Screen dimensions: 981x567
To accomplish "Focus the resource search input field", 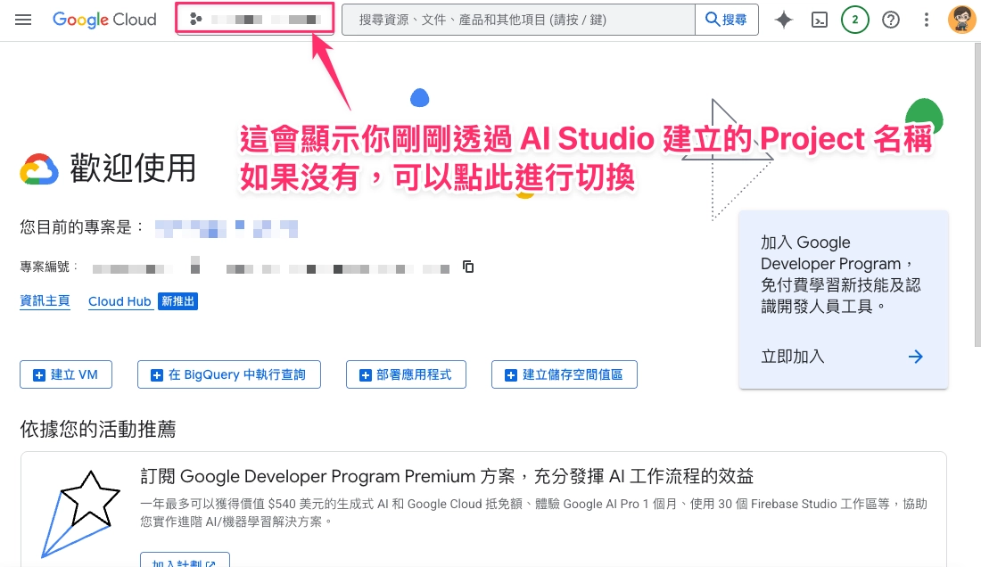I will pyautogui.click(x=519, y=20).
